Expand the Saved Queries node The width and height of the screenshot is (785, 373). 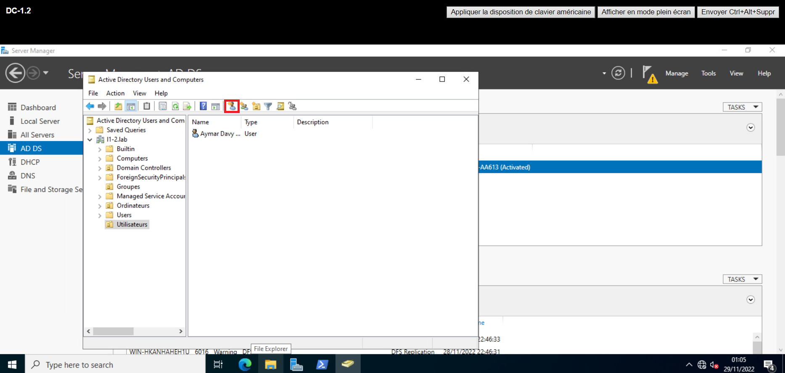[90, 130]
